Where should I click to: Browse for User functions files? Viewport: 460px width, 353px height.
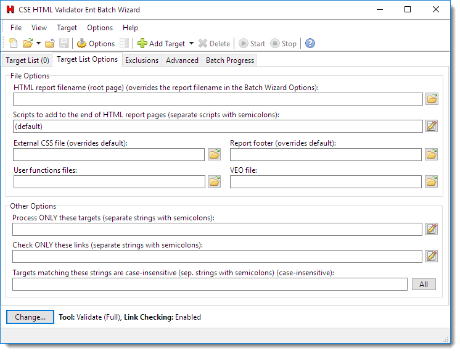(x=215, y=182)
